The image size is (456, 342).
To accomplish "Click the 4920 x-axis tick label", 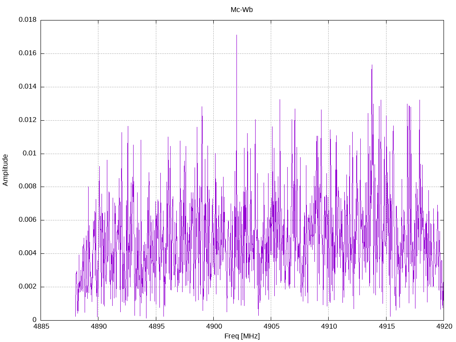I will (444, 326).
